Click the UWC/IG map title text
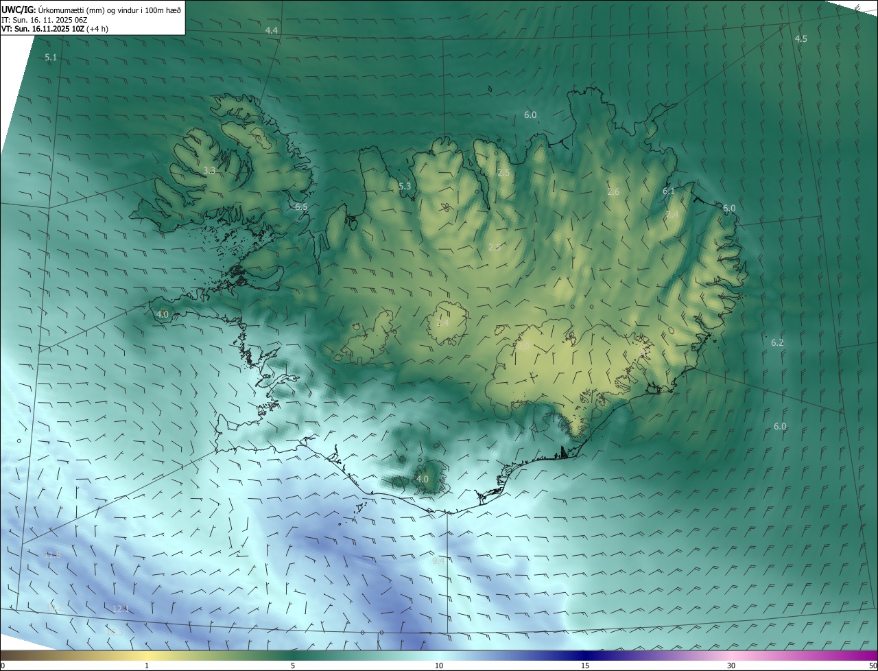 click(91, 9)
